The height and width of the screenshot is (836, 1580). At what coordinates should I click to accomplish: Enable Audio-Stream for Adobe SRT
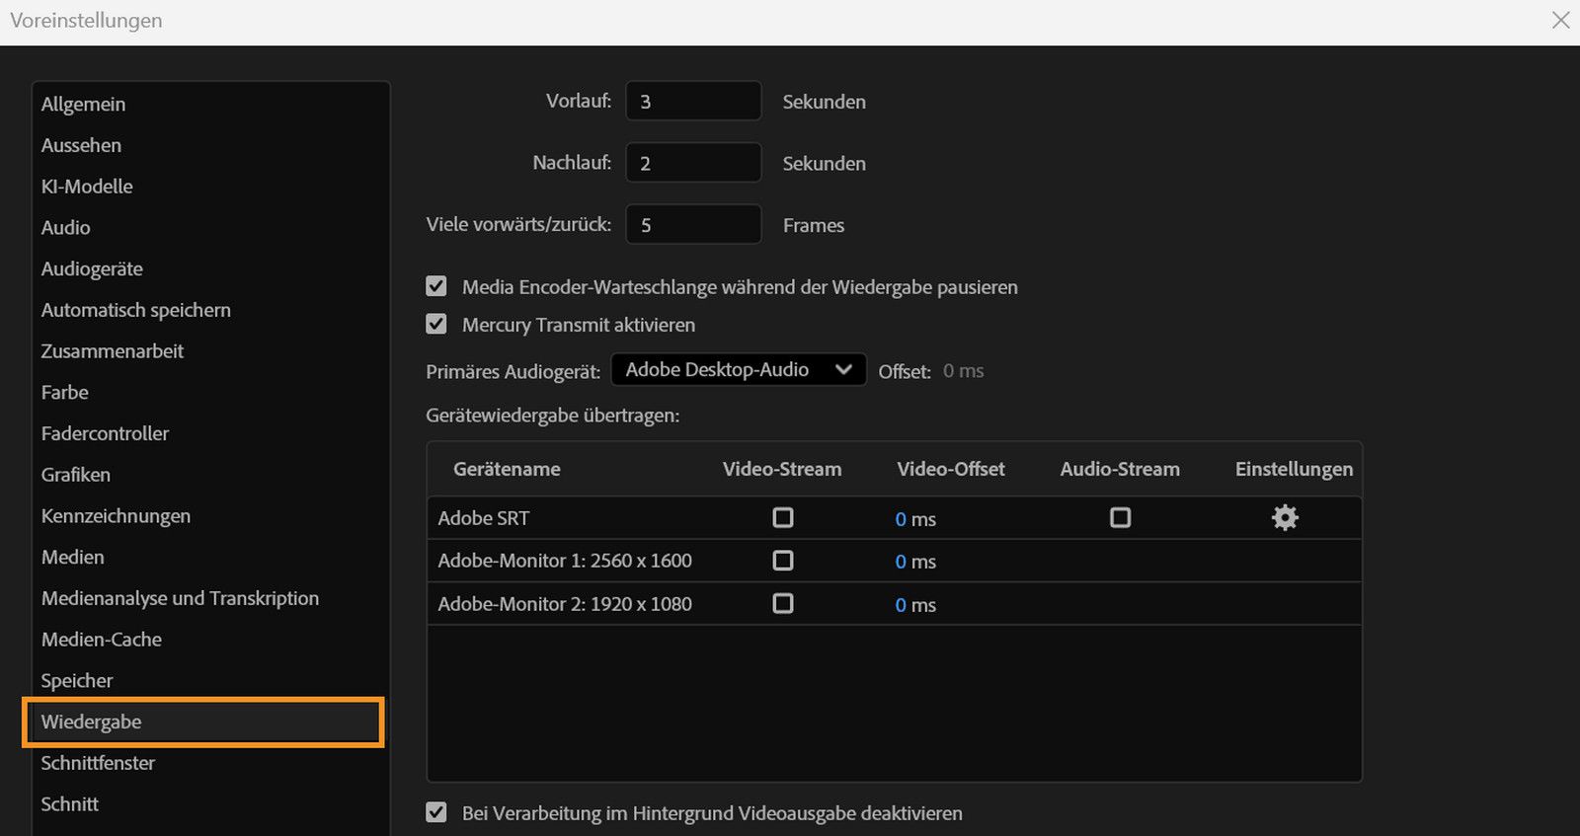(x=1120, y=517)
